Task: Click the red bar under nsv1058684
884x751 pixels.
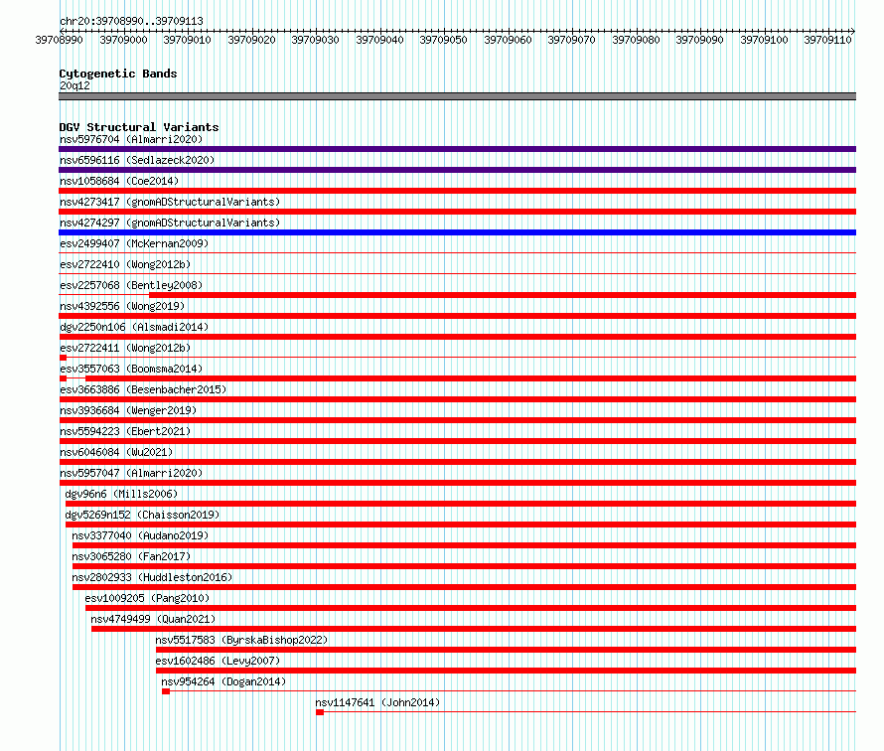Action: point(457,191)
